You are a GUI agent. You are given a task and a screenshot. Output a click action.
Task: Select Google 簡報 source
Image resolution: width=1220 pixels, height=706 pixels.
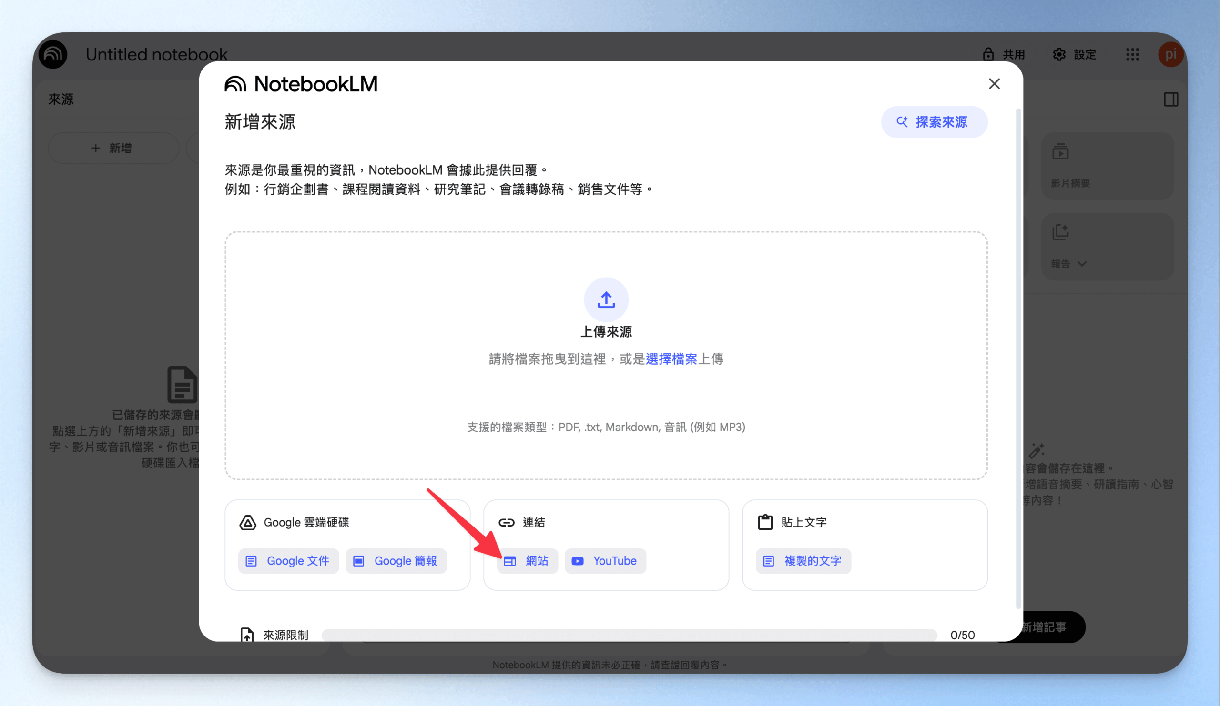tap(396, 561)
